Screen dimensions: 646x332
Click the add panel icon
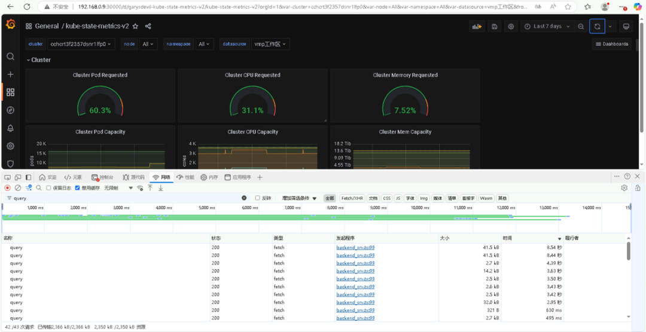(x=477, y=26)
